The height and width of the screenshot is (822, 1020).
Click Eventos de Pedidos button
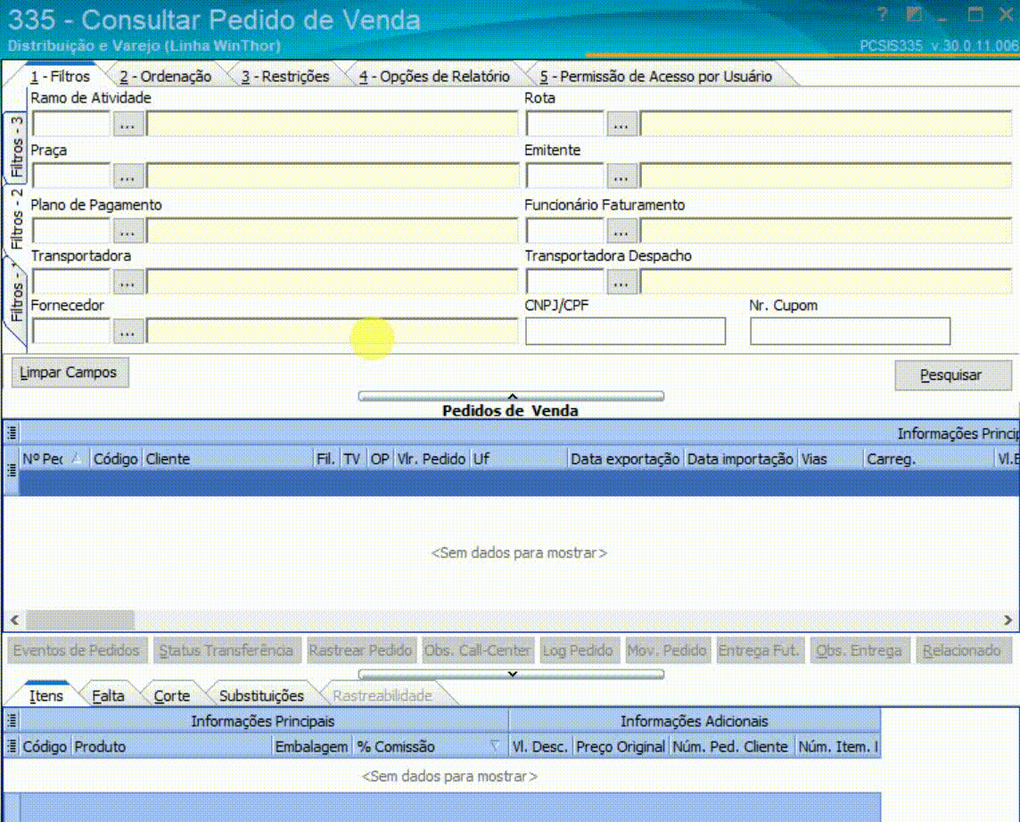coord(77,650)
